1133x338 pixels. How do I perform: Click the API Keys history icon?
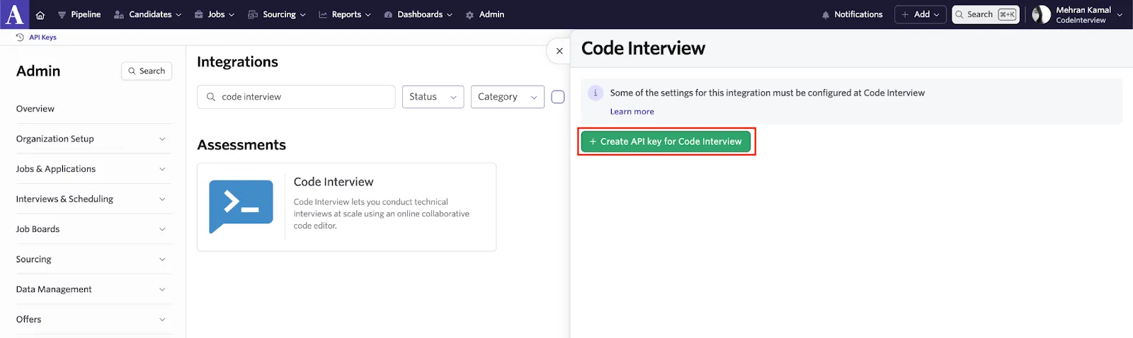tap(20, 37)
